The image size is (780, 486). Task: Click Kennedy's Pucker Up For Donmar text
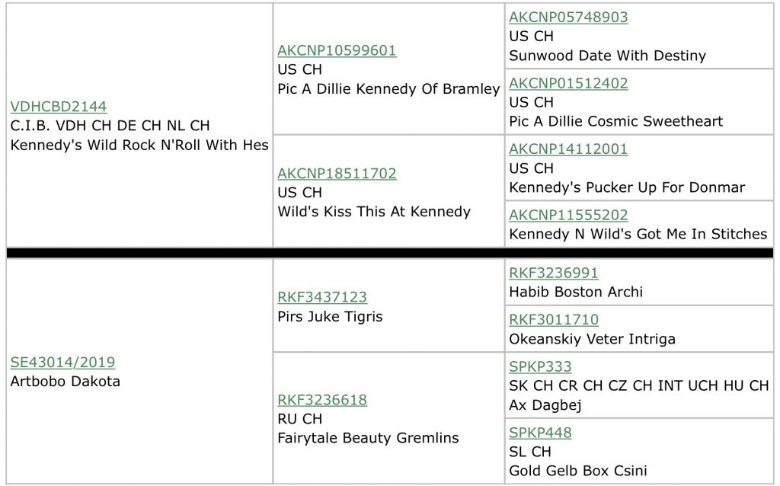[x=627, y=187]
